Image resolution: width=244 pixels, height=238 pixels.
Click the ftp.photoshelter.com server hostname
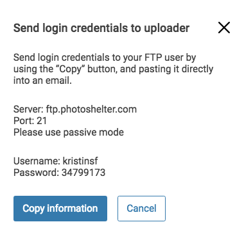click(91, 109)
